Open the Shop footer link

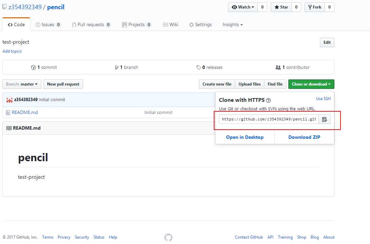click(x=302, y=237)
